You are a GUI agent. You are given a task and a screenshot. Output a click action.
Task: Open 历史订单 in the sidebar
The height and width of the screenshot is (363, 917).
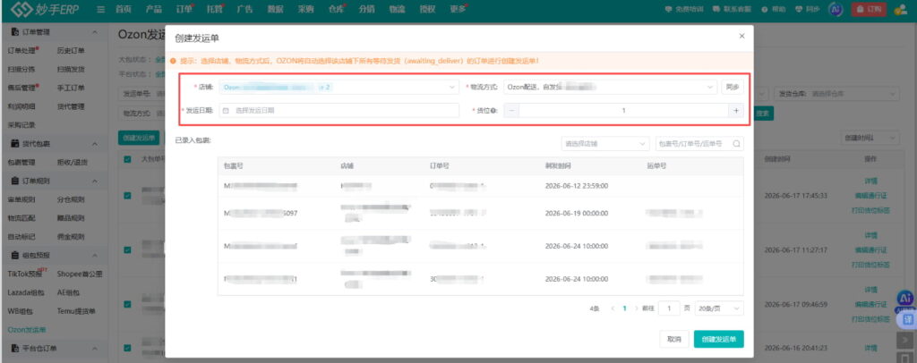click(x=71, y=51)
